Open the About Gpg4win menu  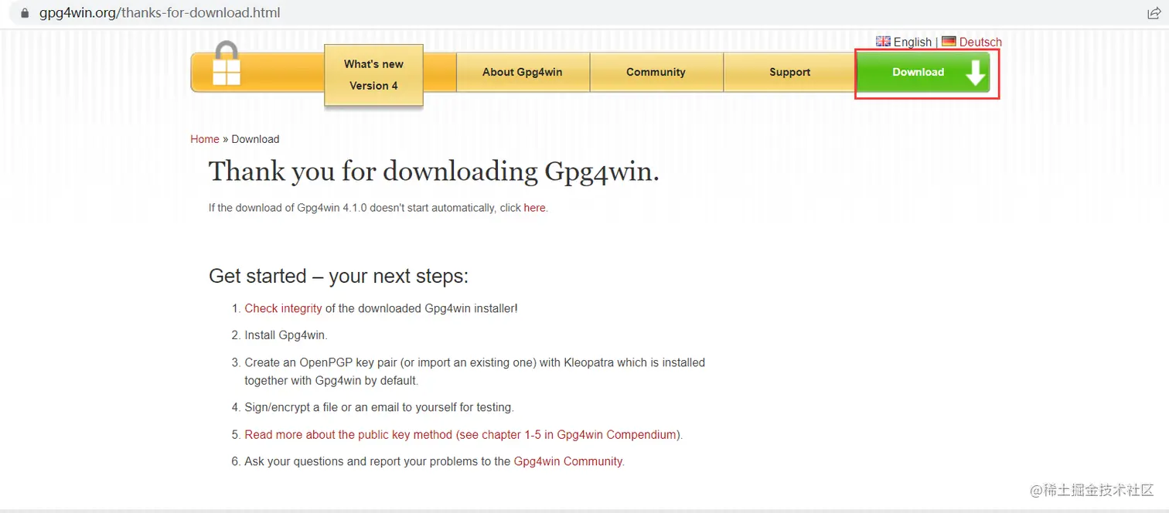[x=523, y=72]
